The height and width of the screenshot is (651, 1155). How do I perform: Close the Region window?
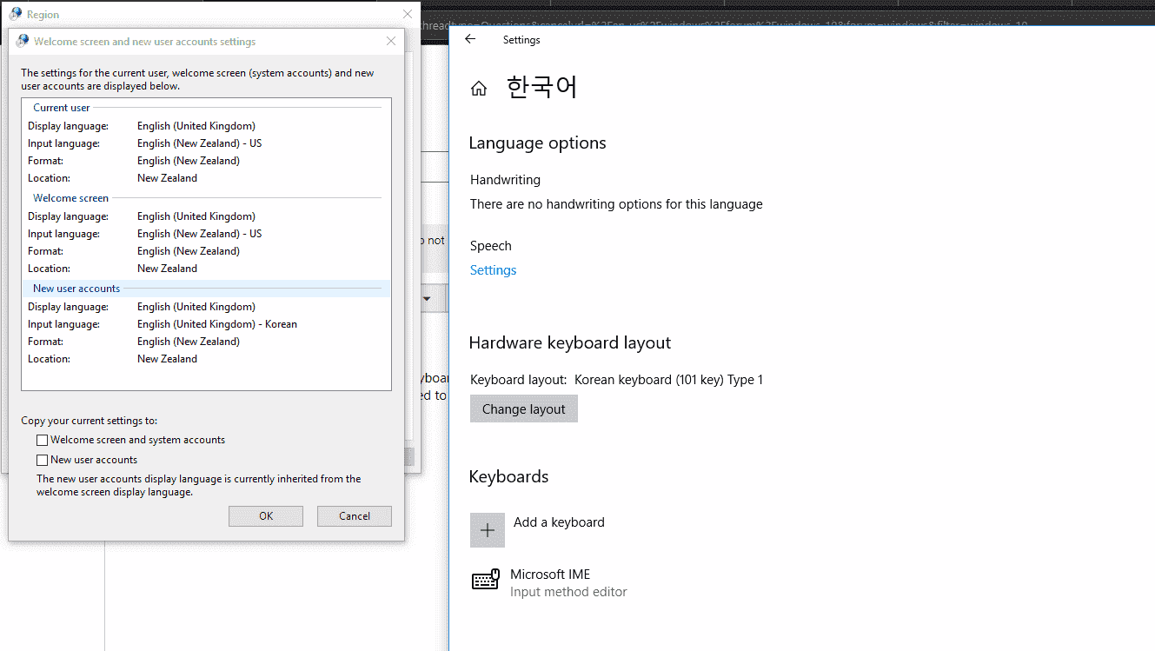pos(408,14)
